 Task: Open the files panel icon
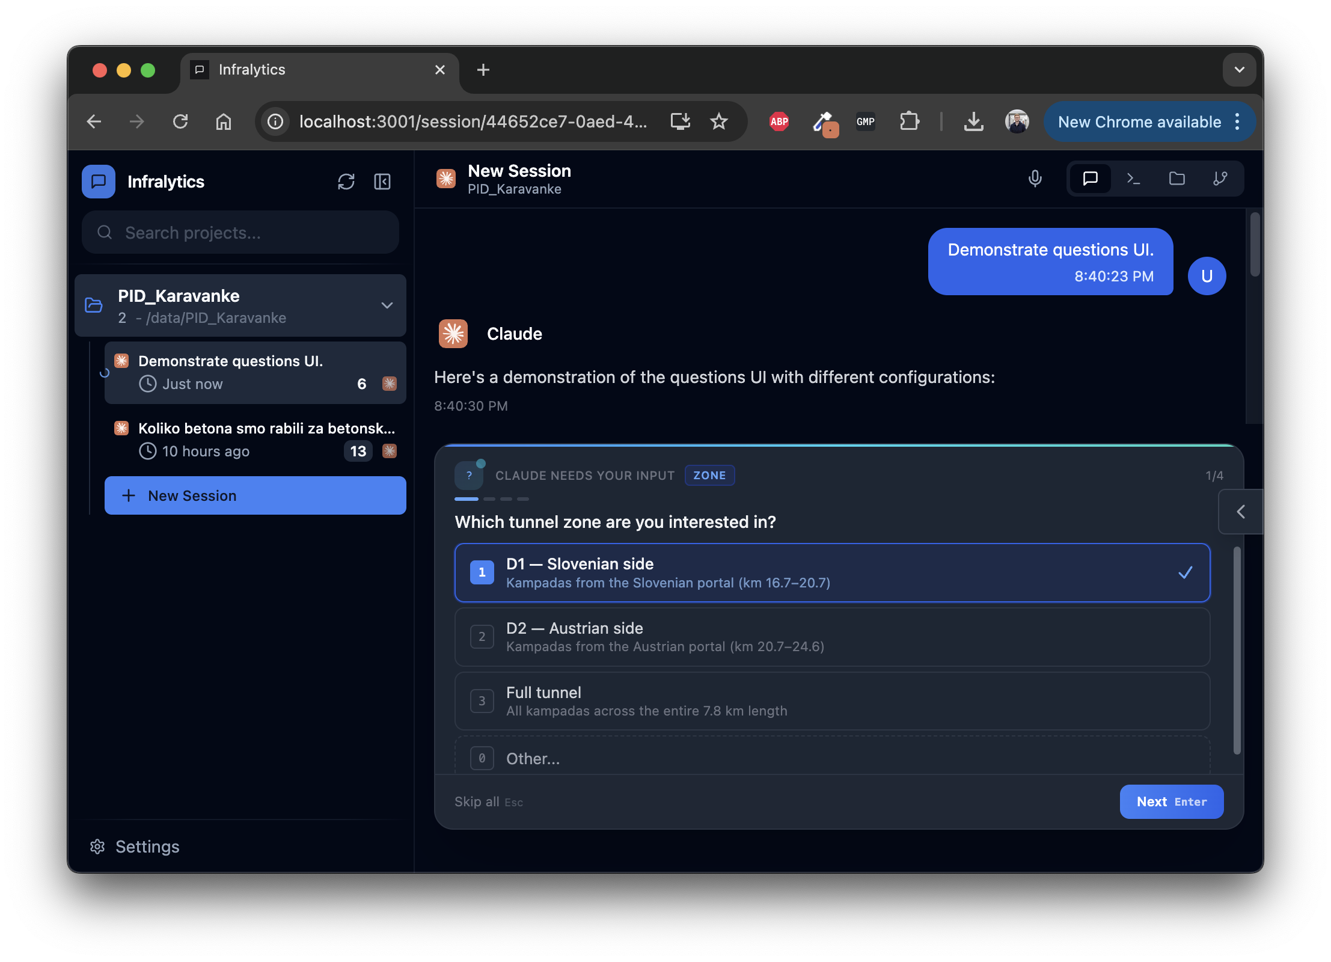(1177, 179)
